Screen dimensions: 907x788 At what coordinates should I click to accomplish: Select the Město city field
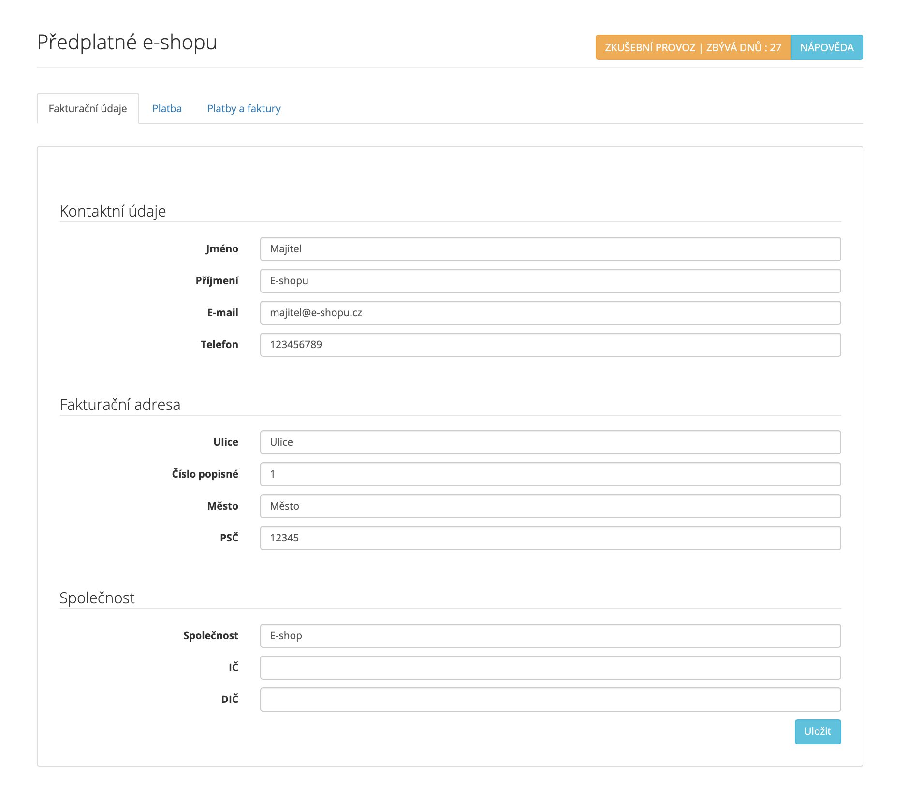point(550,506)
